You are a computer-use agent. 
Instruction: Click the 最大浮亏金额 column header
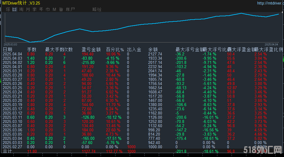(x=190, y=49)
